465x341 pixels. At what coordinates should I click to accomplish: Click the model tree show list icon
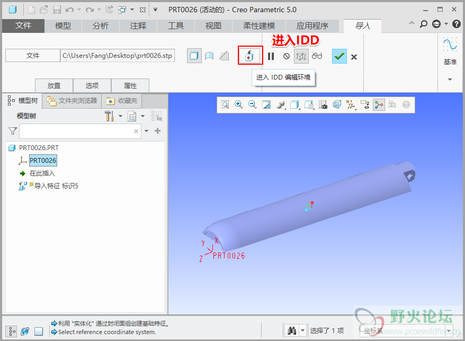132,116
